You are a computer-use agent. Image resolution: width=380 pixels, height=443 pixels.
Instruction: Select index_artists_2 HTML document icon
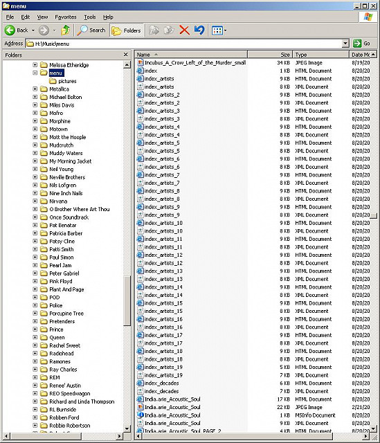click(140, 95)
